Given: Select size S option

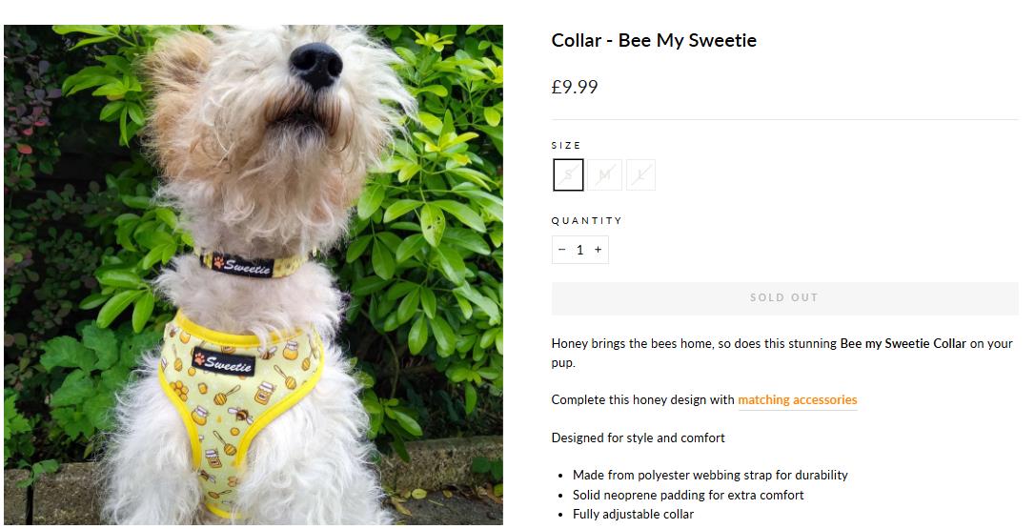Looking at the screenshot, I should click(568, 175).
